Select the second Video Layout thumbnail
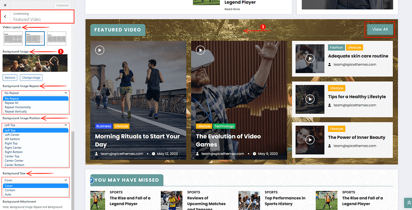This screenshot has height=210, width=412. [35, 39]
